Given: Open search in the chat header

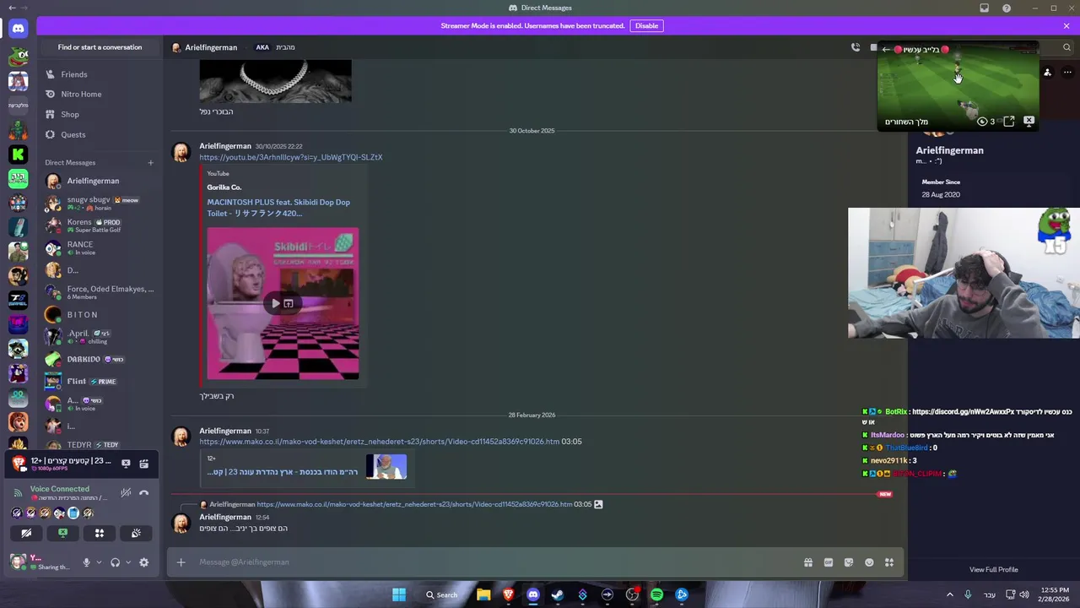Looking at the screenshot, I should (x=1066, y=47).
